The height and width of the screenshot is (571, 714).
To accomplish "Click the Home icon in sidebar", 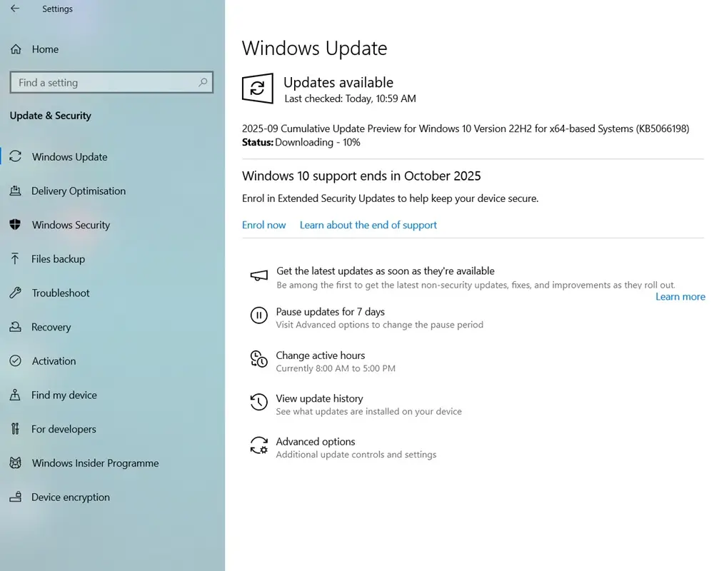I will click(15, 49).
